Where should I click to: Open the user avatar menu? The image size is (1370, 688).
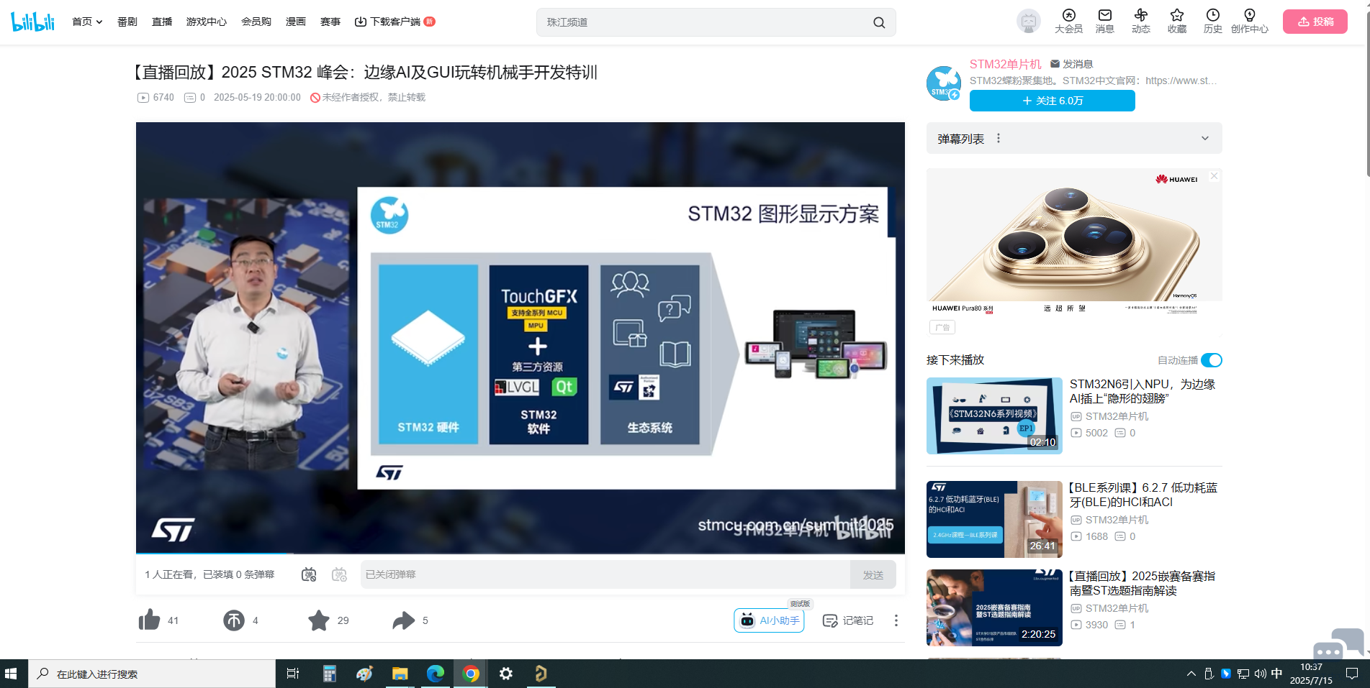1028,22
